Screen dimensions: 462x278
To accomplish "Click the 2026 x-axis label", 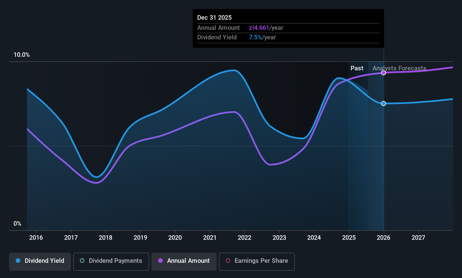I will (383, 238).
